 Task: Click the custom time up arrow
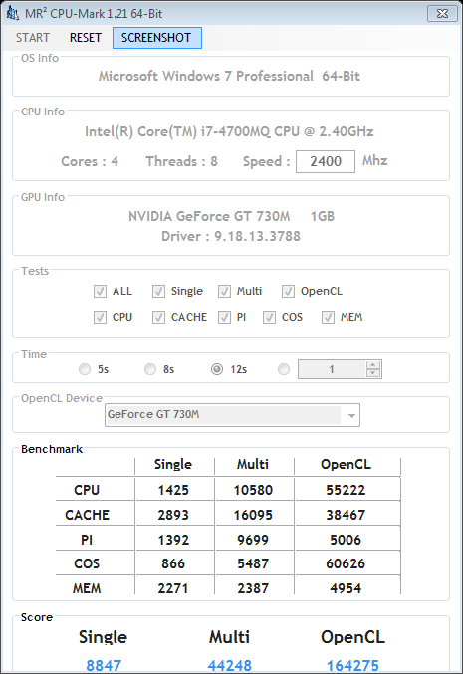coord(373,365)
